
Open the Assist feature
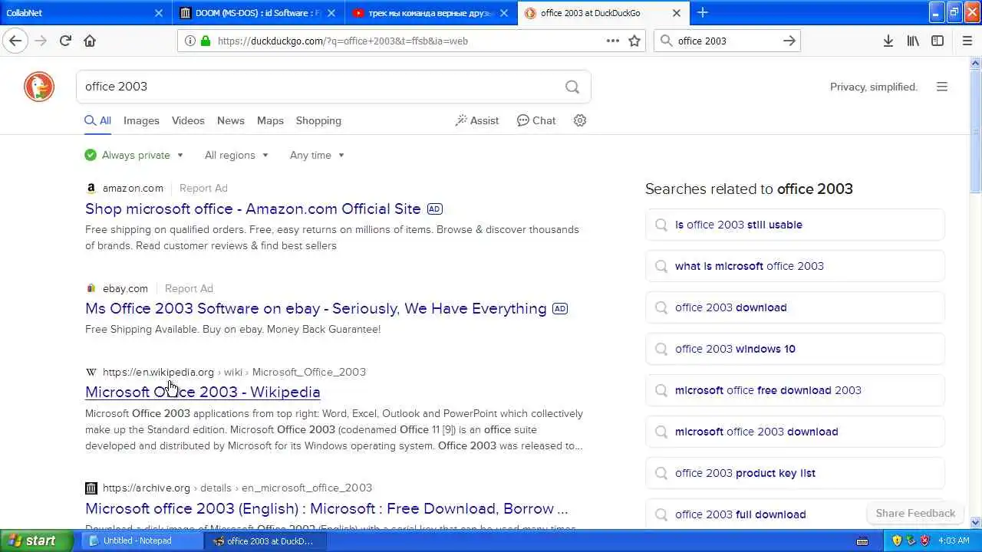[477, 120]
